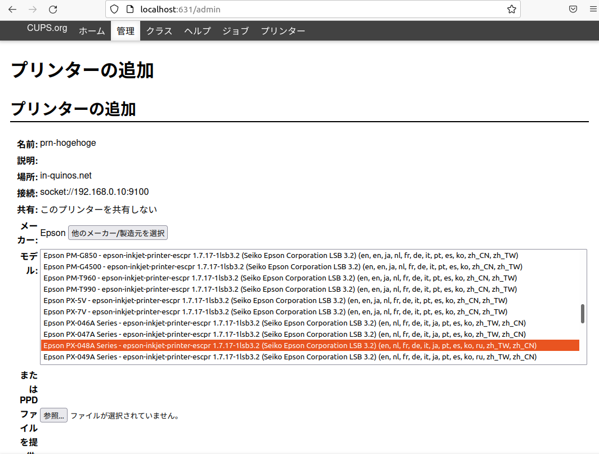Screen dimensions: 599x454
Task: Open the shield tracking protection icon
Action: 114,9
